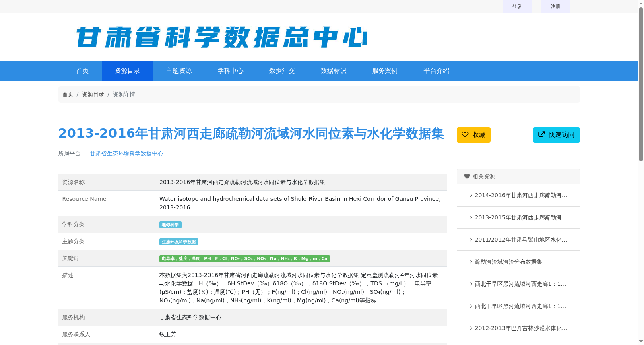Click chevron before 疏勒河流域河流分布数据集

click(x=471, y=262)
